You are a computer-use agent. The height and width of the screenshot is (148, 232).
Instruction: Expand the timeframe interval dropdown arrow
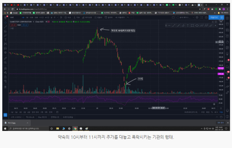tap(58, 17)
